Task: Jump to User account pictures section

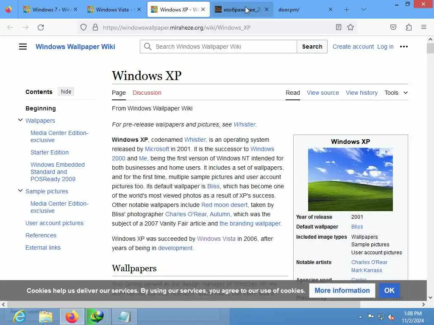Action: tap(54, 223)
